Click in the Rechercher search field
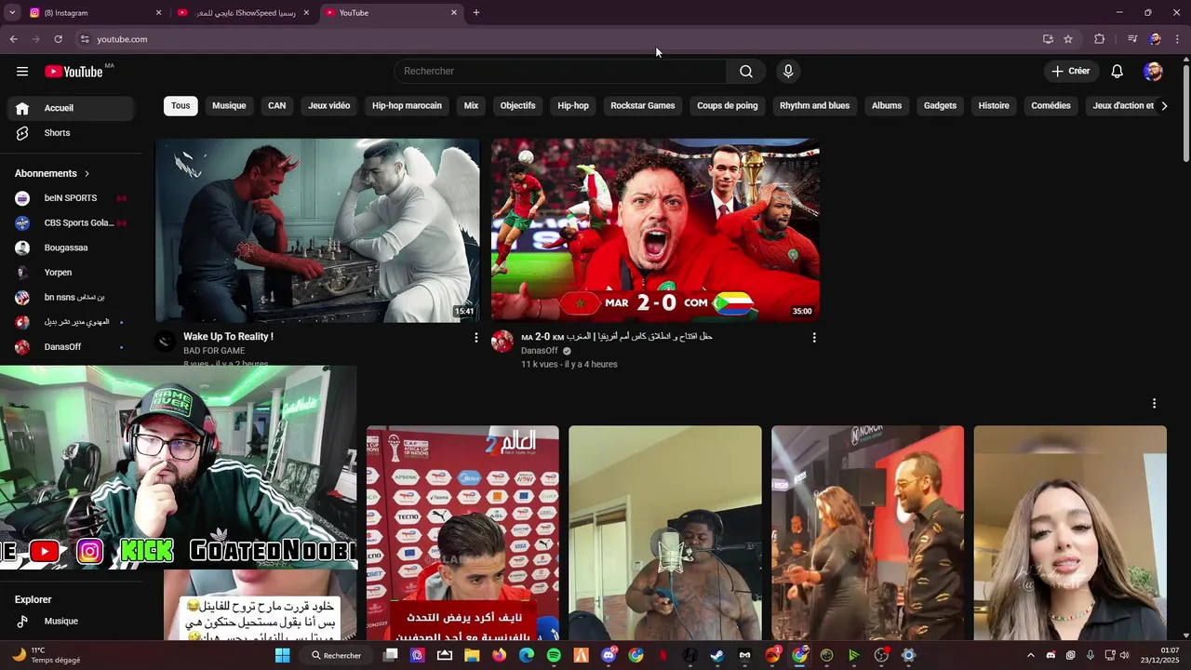This screenshot has width=1191, height=670. pos(560,72)
